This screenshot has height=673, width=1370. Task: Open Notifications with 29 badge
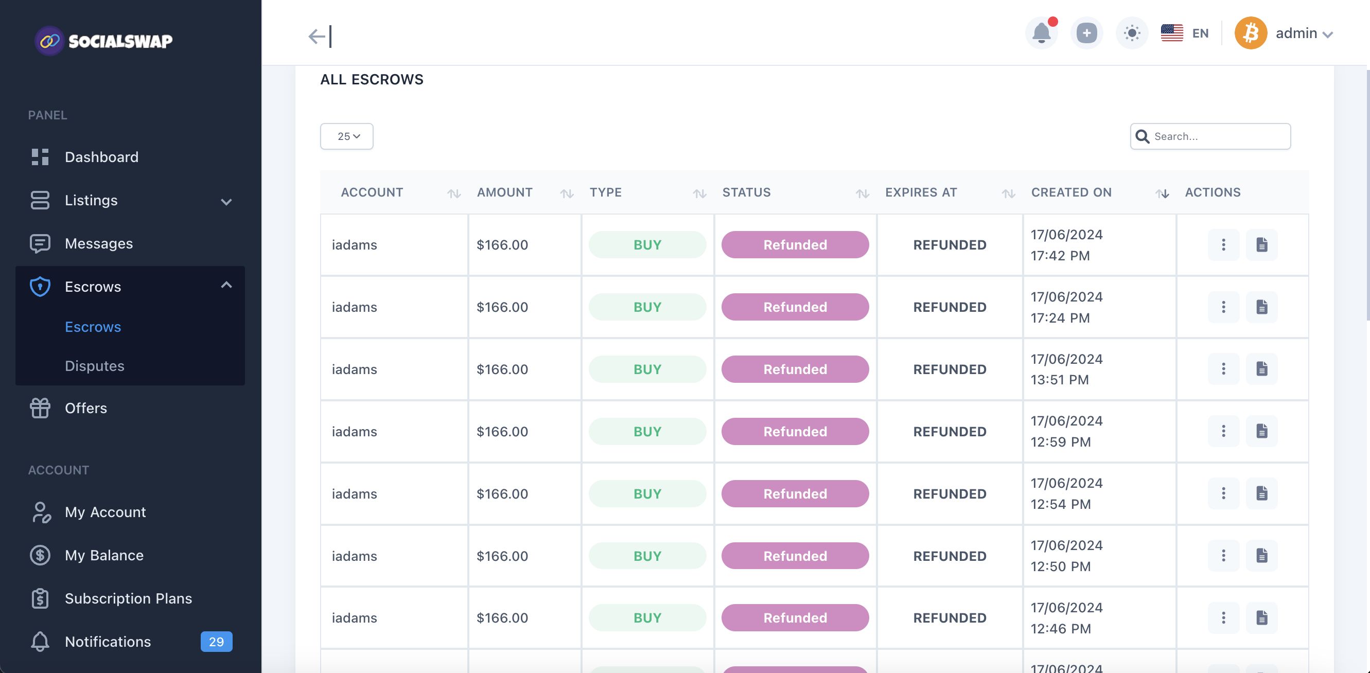pos(108,642)
